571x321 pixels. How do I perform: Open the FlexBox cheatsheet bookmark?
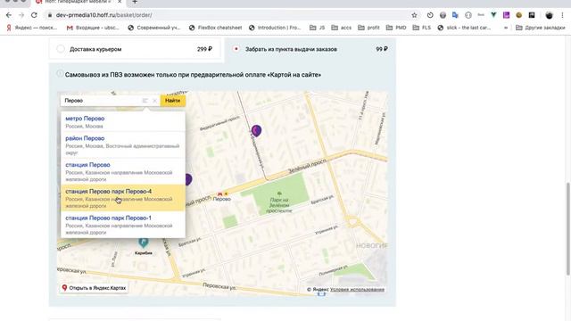point(216,28)
